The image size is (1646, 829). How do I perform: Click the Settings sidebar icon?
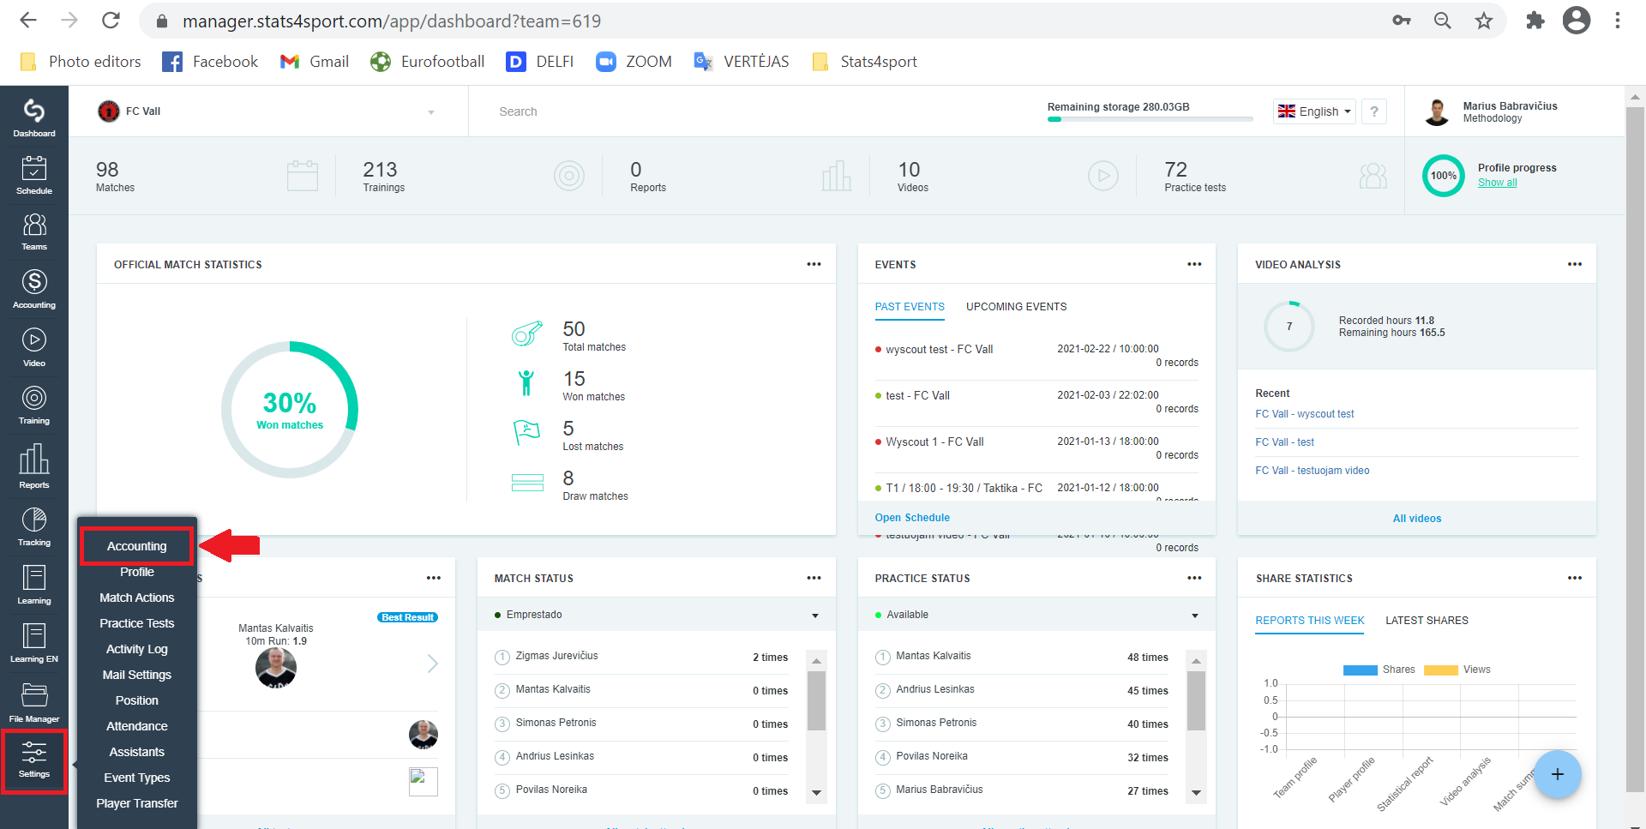[x=34, y=761]
